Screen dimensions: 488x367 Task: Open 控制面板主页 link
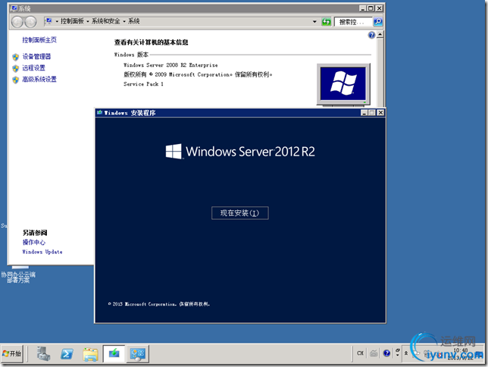[x=39, y=40]
